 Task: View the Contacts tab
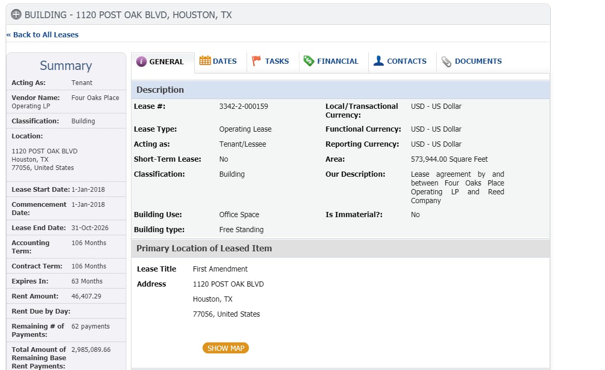(x=407, y=61)
